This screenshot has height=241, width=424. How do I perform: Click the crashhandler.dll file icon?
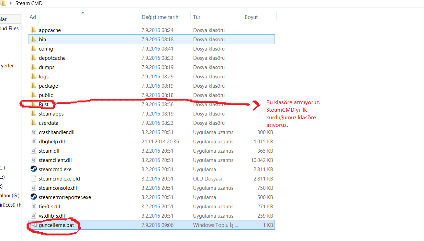tap(33, 132)
